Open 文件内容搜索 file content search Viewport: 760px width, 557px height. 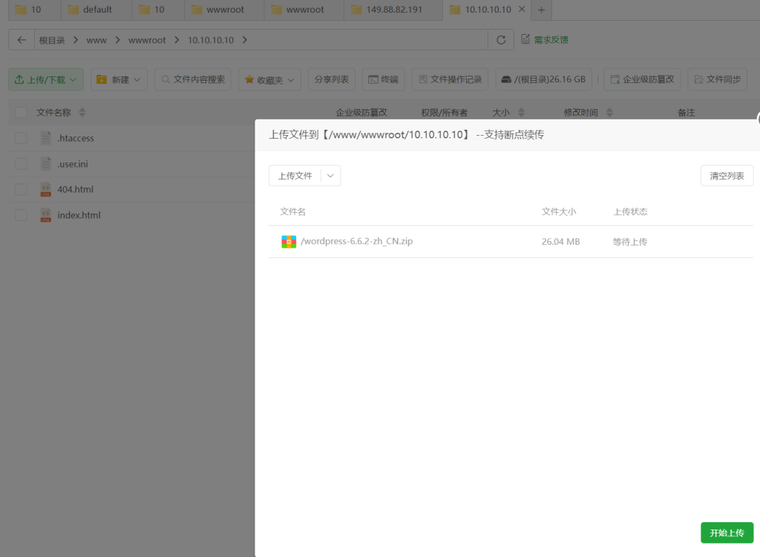point(193,79)
